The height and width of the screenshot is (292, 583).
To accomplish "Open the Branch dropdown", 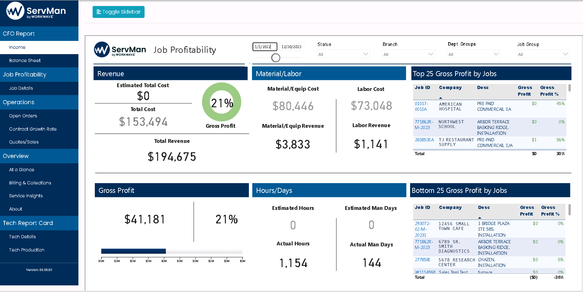I will coord(408,54).
